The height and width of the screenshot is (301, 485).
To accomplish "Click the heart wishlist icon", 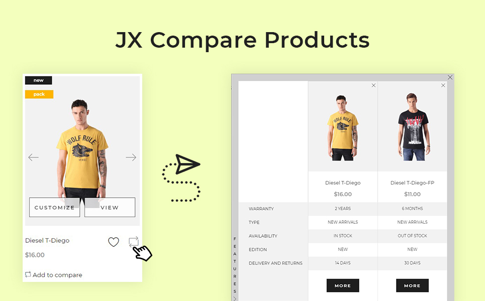I will click(x=114, y=242).
